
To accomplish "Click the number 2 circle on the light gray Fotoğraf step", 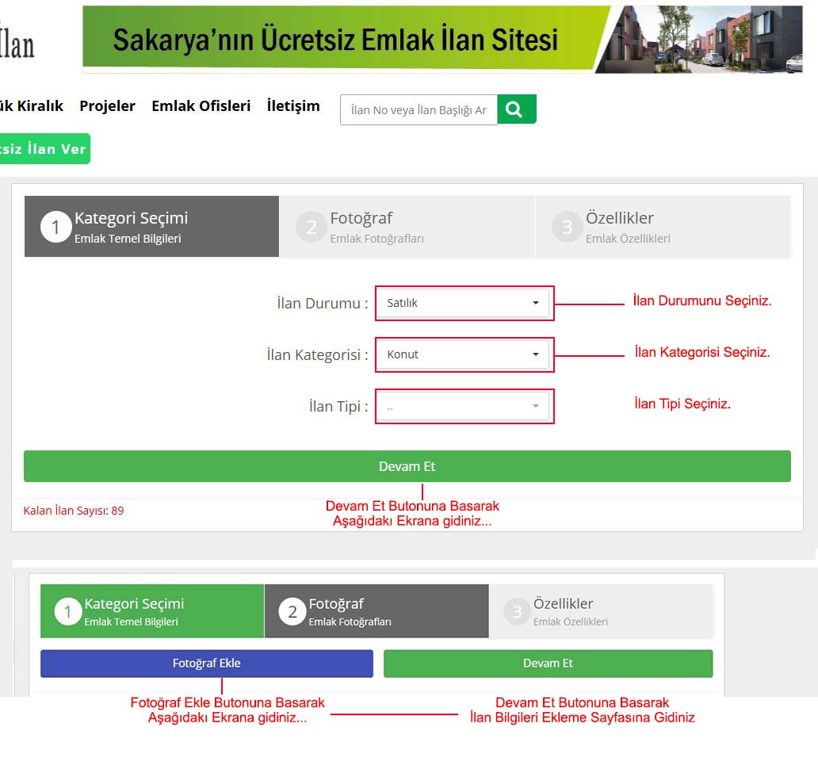I will click(x=312, y=228).
